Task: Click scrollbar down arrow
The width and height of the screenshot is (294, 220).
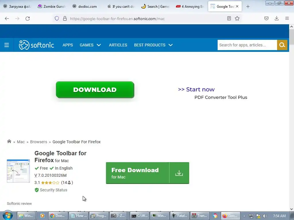Action: pos(291,209)
